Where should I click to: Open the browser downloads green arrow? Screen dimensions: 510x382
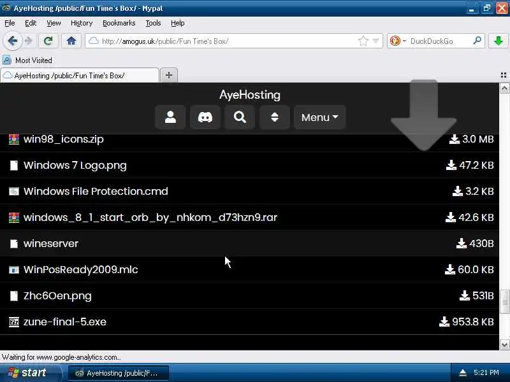coord(498,41)
